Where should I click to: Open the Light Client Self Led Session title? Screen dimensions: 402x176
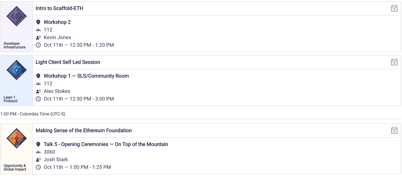click(x=68, y=62)
